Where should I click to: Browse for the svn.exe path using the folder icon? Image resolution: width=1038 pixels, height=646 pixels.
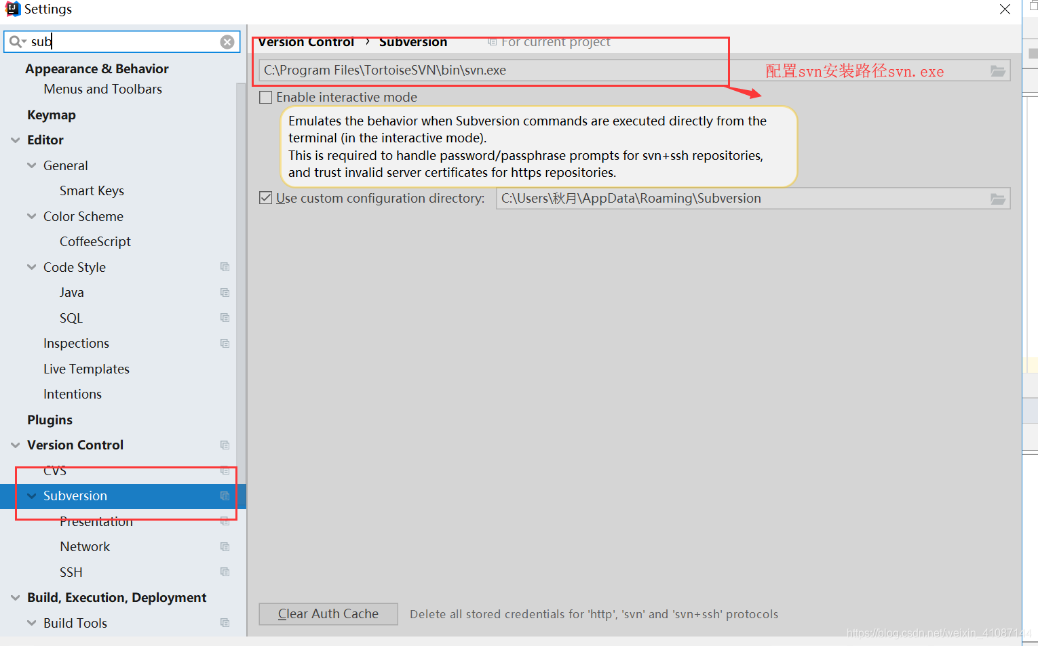point(998,70)
